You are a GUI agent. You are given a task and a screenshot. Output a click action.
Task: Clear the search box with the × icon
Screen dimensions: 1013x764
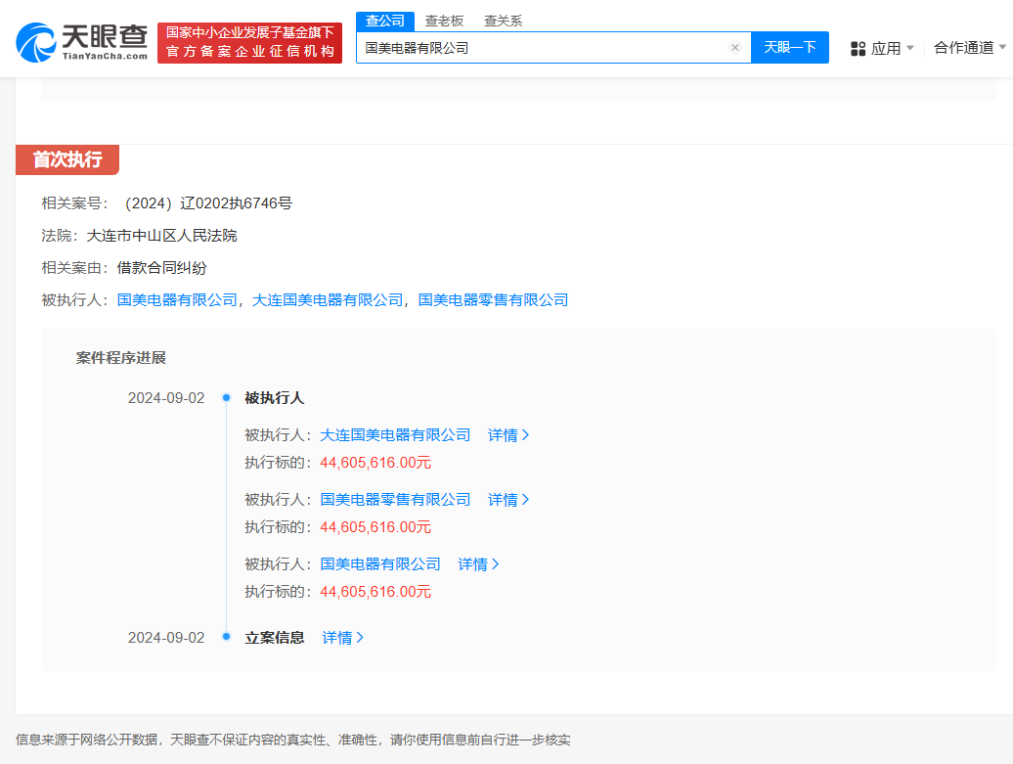click(x=735, y=47)
